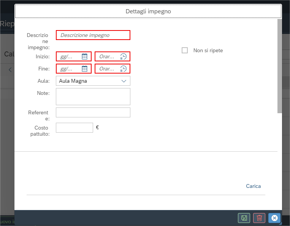
Task: Click the Costo pattuito input field
Action: point(74,128)
